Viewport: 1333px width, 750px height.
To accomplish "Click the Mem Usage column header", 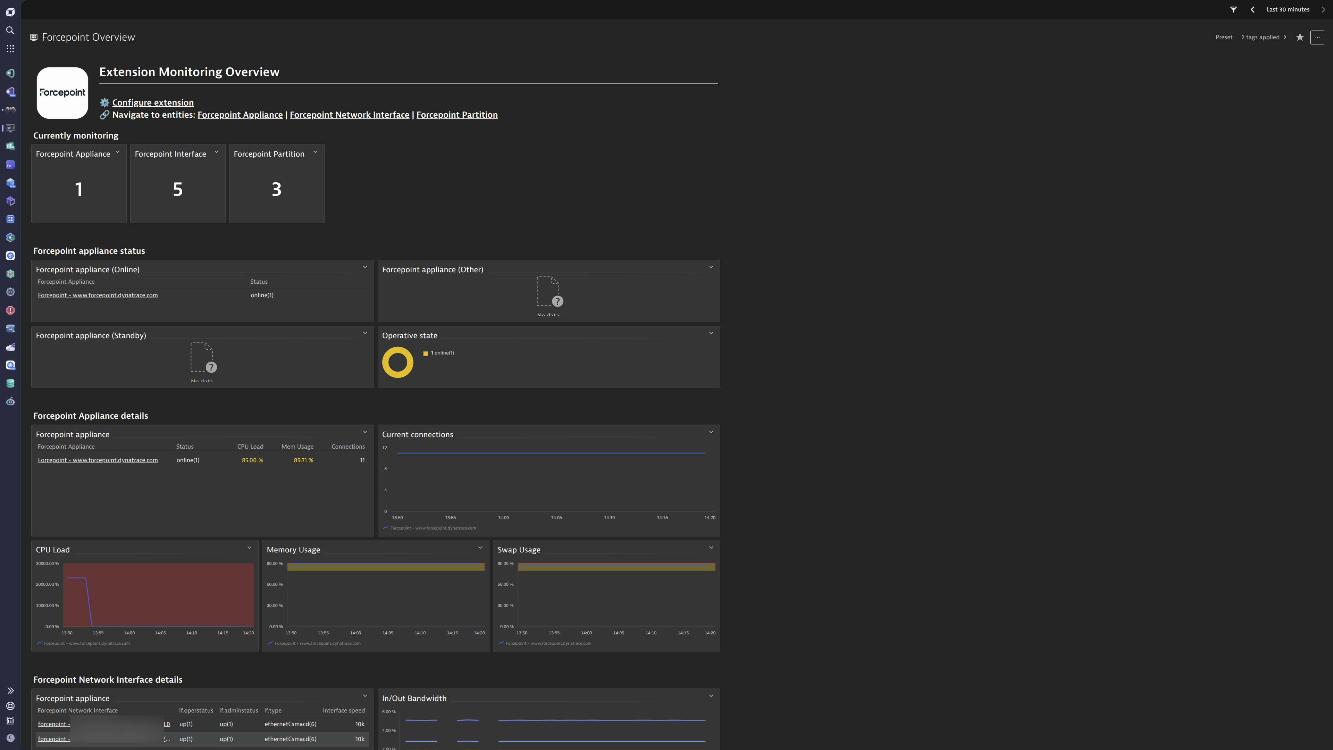I will click(297, 447).
